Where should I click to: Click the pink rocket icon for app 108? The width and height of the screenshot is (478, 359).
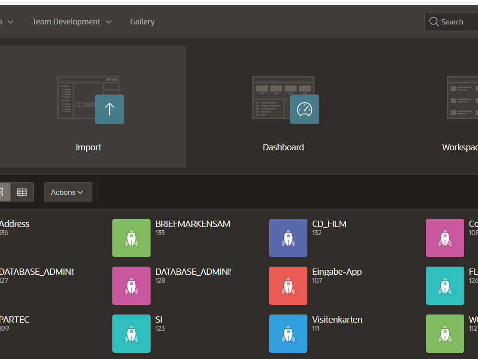click(x=445, y=238)
